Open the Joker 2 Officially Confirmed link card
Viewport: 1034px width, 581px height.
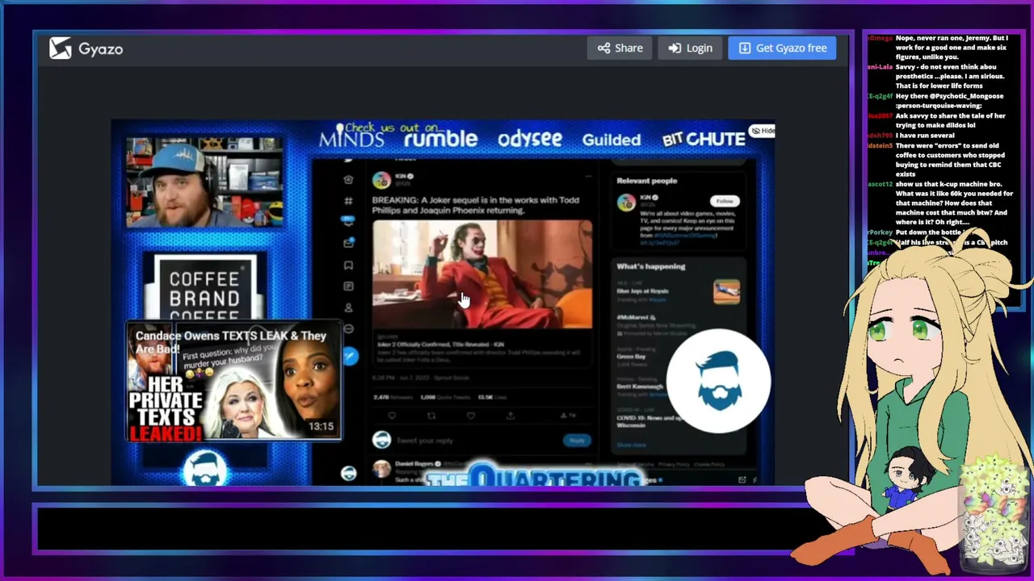pos(482,347)
